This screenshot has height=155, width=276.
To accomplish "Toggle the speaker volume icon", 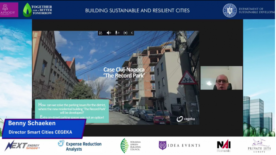I will 109,33.
